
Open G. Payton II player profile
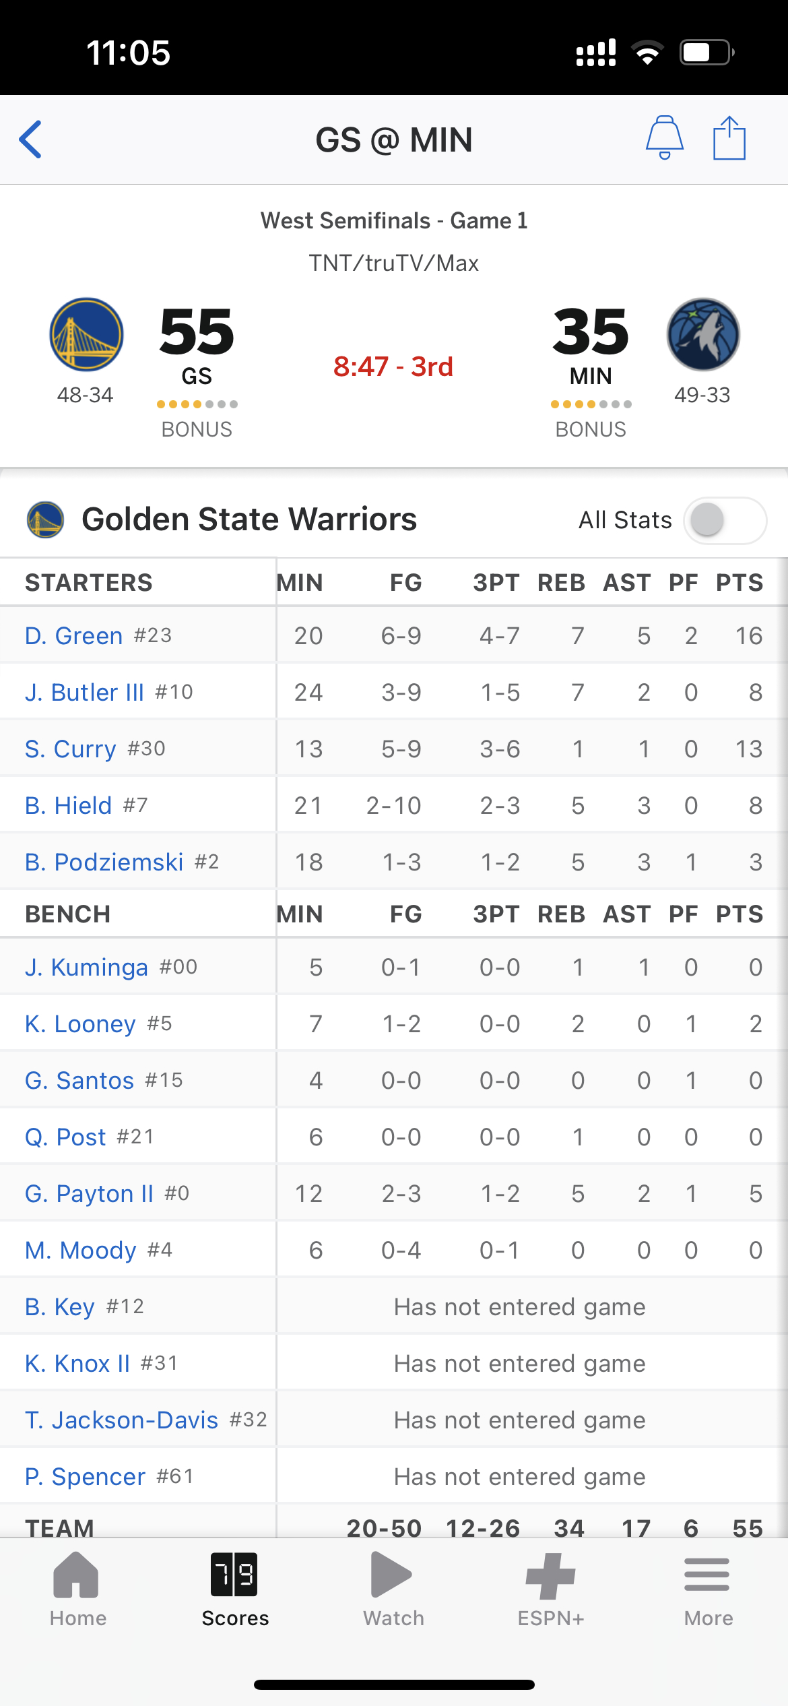click(x=89, y=1193)
